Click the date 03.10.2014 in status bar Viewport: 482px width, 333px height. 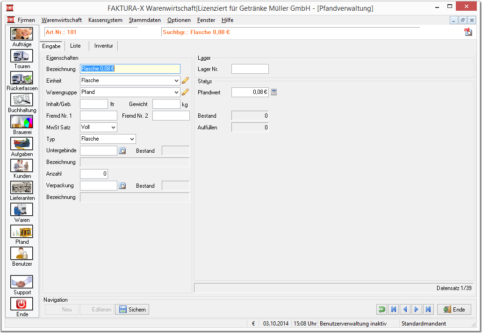pos(276,324)
